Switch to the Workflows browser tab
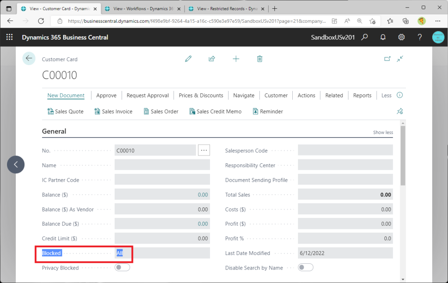This screenshot has width=448, height=283. coord(143,9)
